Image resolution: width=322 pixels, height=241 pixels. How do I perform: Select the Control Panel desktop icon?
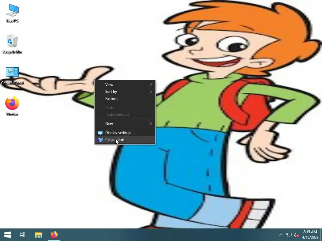point(12,76)
